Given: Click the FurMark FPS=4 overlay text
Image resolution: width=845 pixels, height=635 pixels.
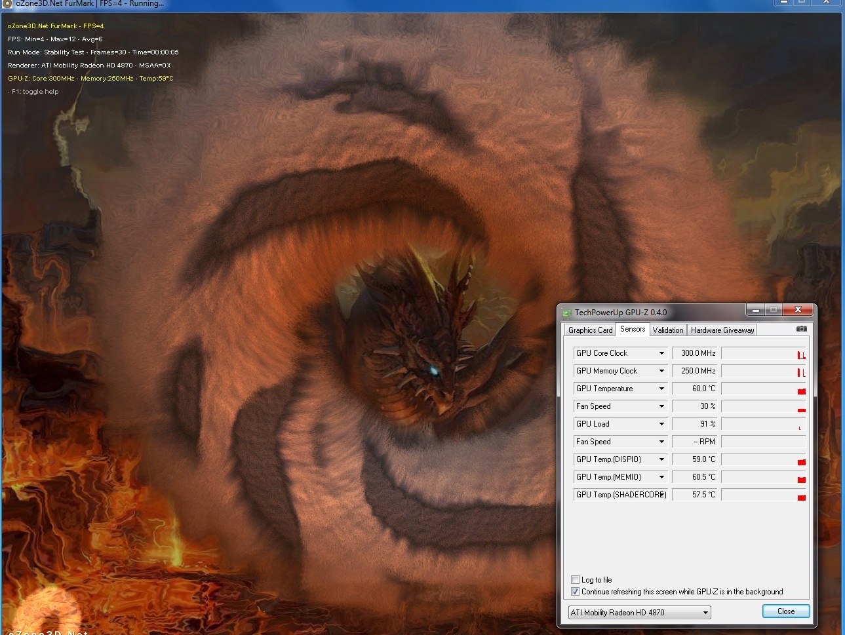Looking at the screenshot, I should 56,26.
